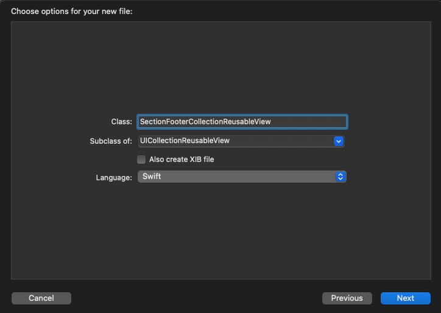Screen dimensions: 441x313
Task: Go back with the Previous button
Action: coord(347,298)
